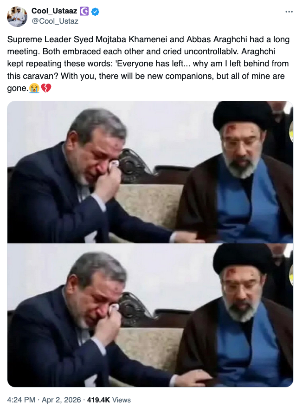Image resolution: width=302 pixels, height=408 pixels.
Task: Click the broken heart emoji
Action: [46, 88]
